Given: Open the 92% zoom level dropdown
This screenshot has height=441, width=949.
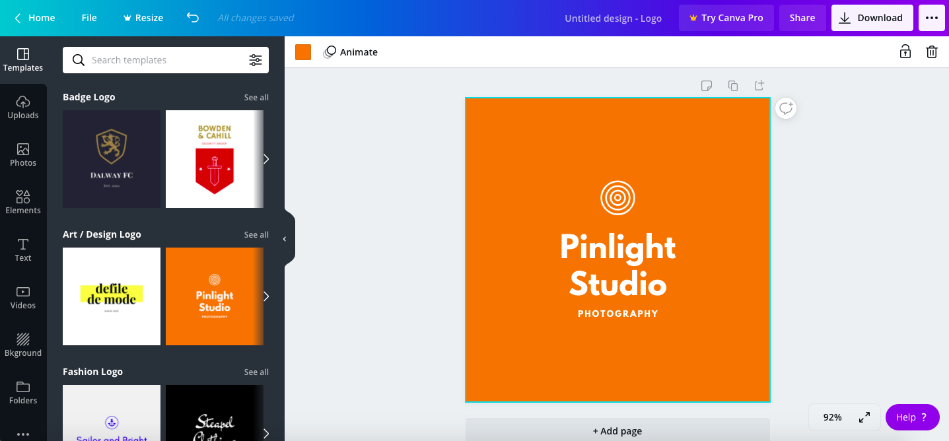Looking at the screenshot, I should [832, 417].
